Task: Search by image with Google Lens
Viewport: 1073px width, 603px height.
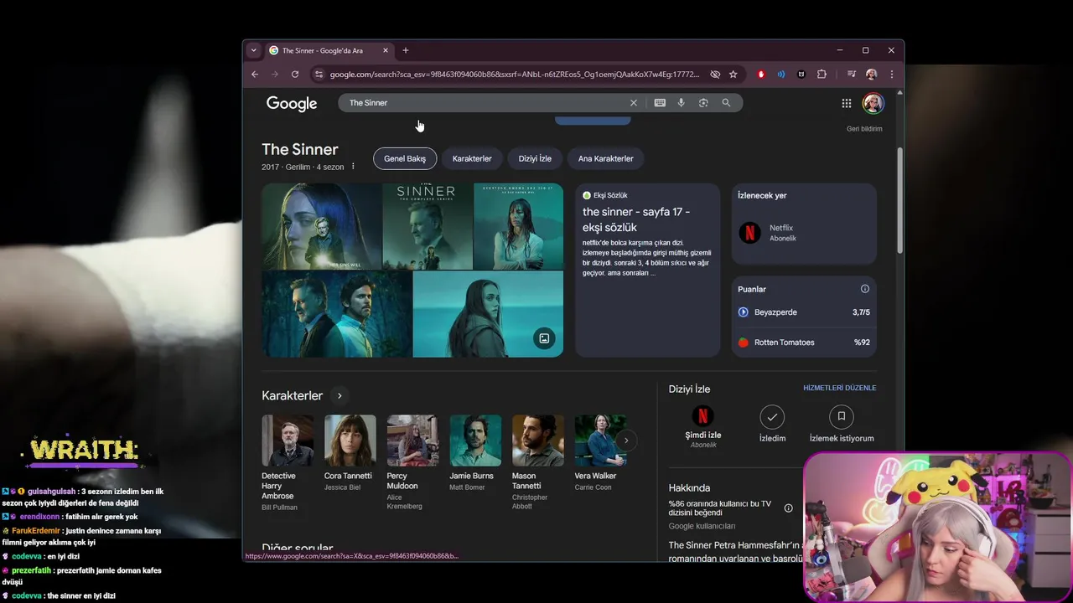Action: pos(703,103)
